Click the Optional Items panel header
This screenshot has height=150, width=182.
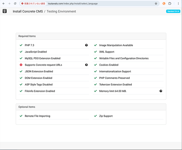(91, 107)
